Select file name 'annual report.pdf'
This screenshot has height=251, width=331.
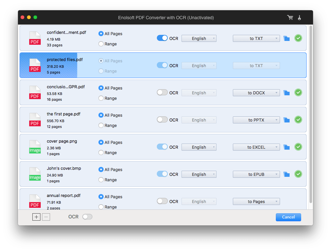(x=64, y=195)
